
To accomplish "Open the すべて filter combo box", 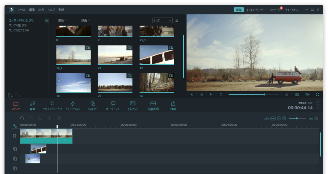I will coord(162,20).
